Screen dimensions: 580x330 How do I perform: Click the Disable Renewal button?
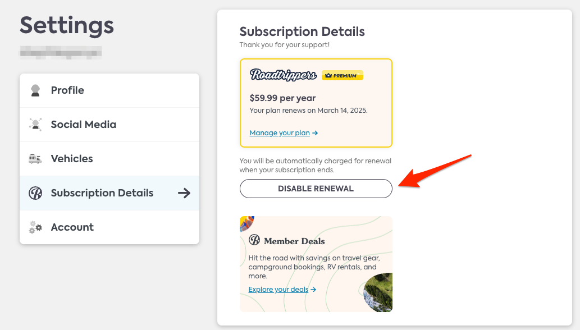click(316, 189)
